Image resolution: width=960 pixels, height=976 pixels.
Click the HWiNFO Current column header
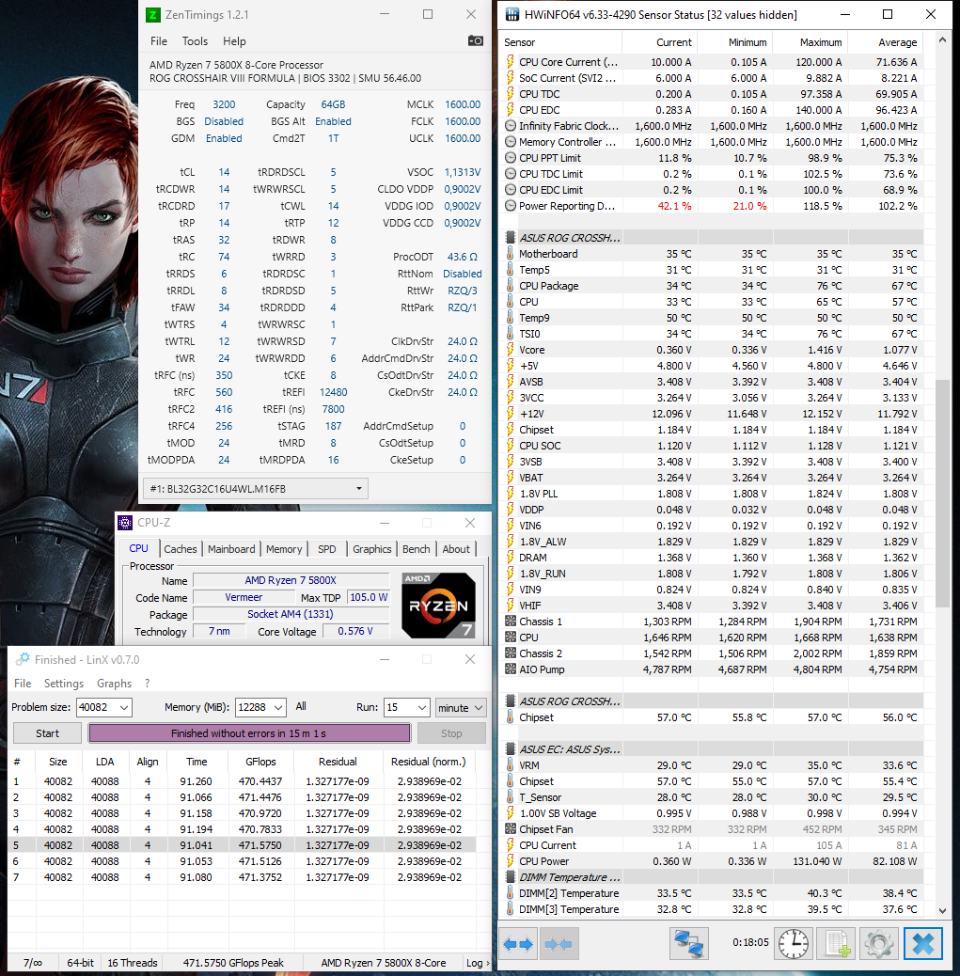tap(659, 42)
